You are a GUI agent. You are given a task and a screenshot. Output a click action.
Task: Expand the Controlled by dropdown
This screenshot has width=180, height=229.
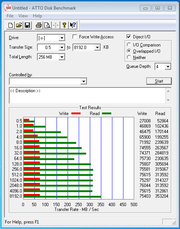[x=84, y=81]
